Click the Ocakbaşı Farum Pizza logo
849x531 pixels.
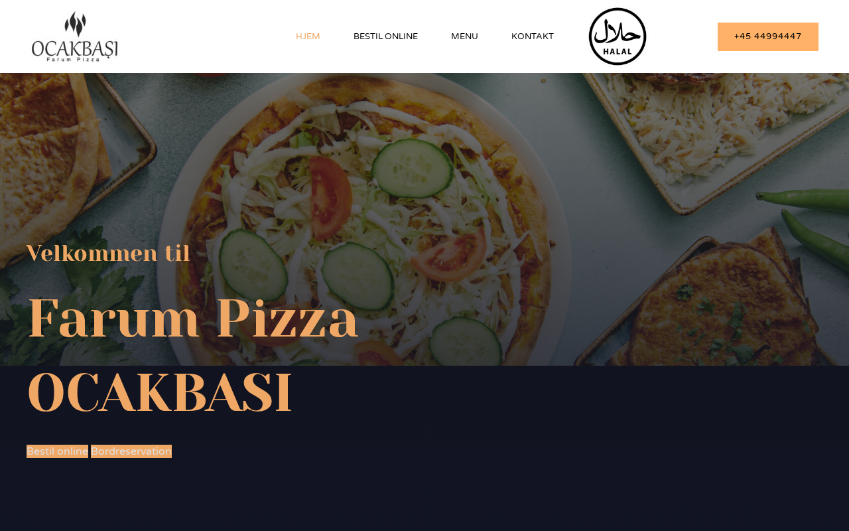(75, 37)
